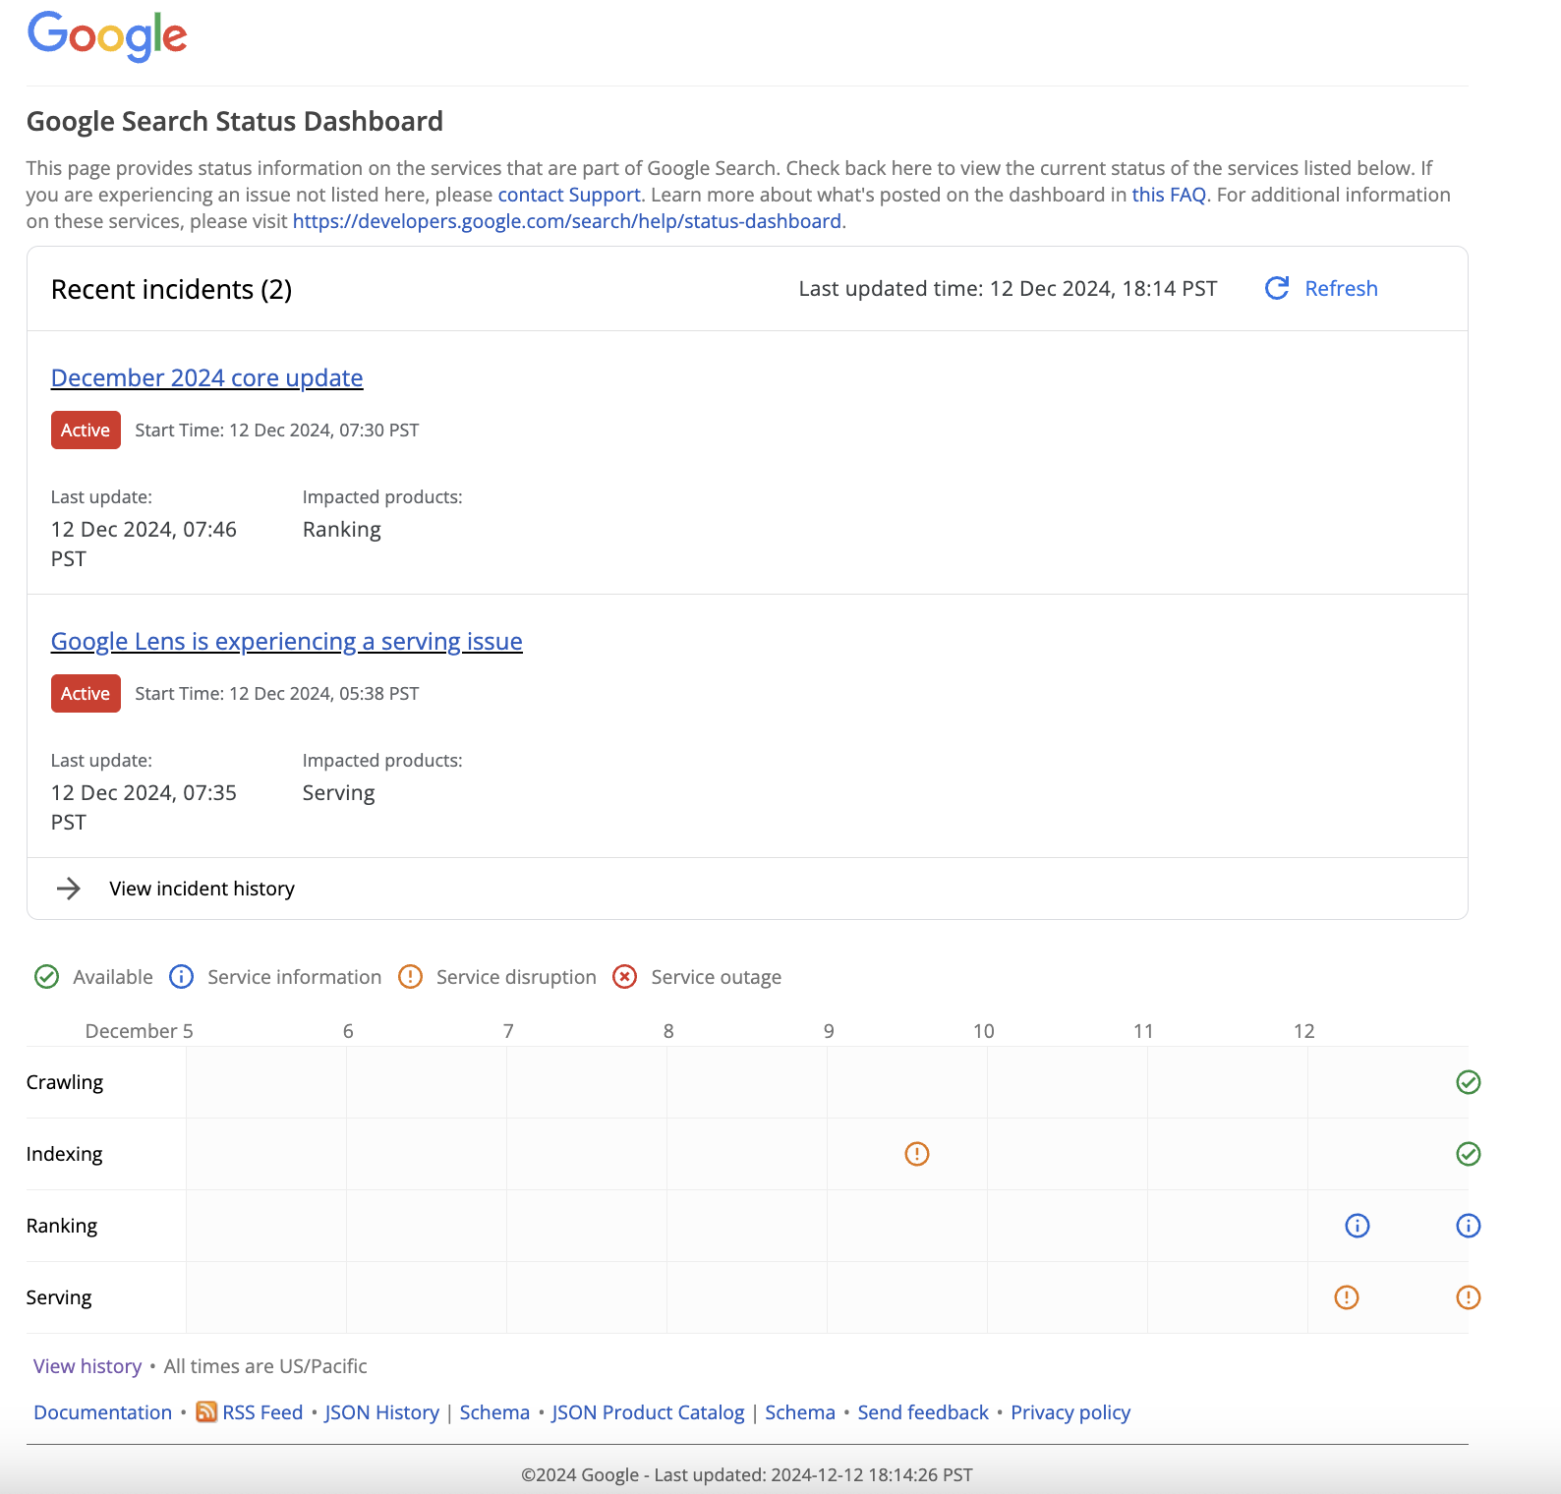The height and width of the screenshot is (1494, 1561).
Task: Click the View history link
Action: (87, 1366)
